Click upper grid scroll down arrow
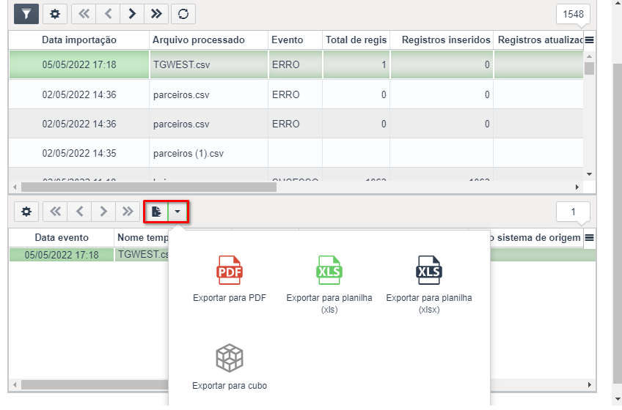 click(590, 174)
